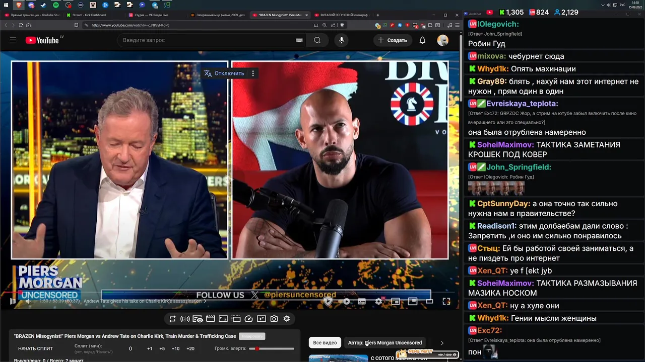Click the magnifier search button

pos(317,40)
